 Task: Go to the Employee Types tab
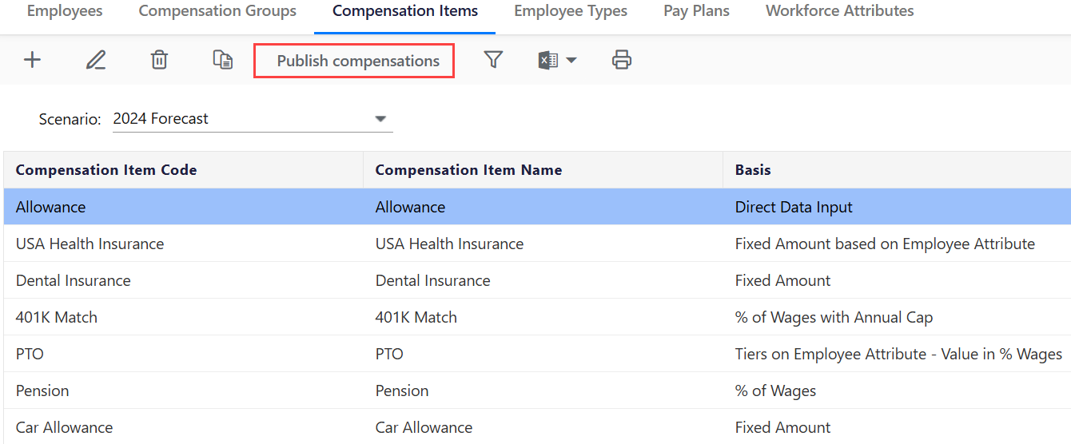click(571, 11)
